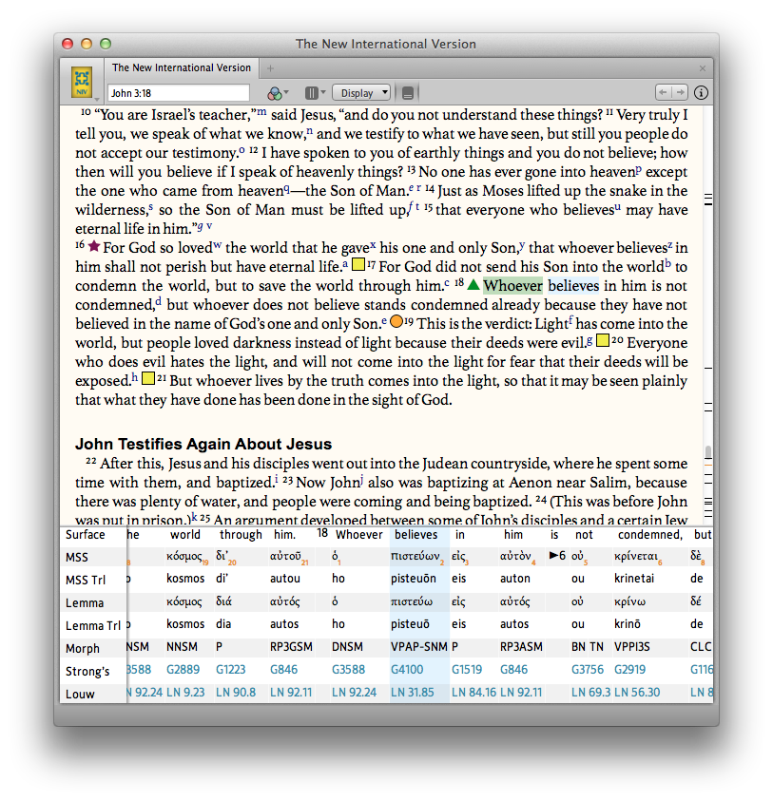Click Greek word κόσμος in MSS row
773x801 pixels.
tap(184, 556)
